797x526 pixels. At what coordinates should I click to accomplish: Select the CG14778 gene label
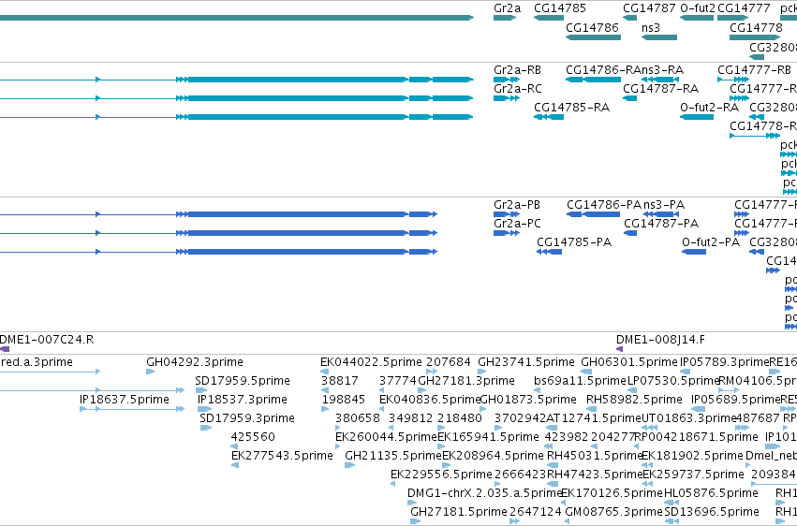pyautogui.click(x=756, y=27)
